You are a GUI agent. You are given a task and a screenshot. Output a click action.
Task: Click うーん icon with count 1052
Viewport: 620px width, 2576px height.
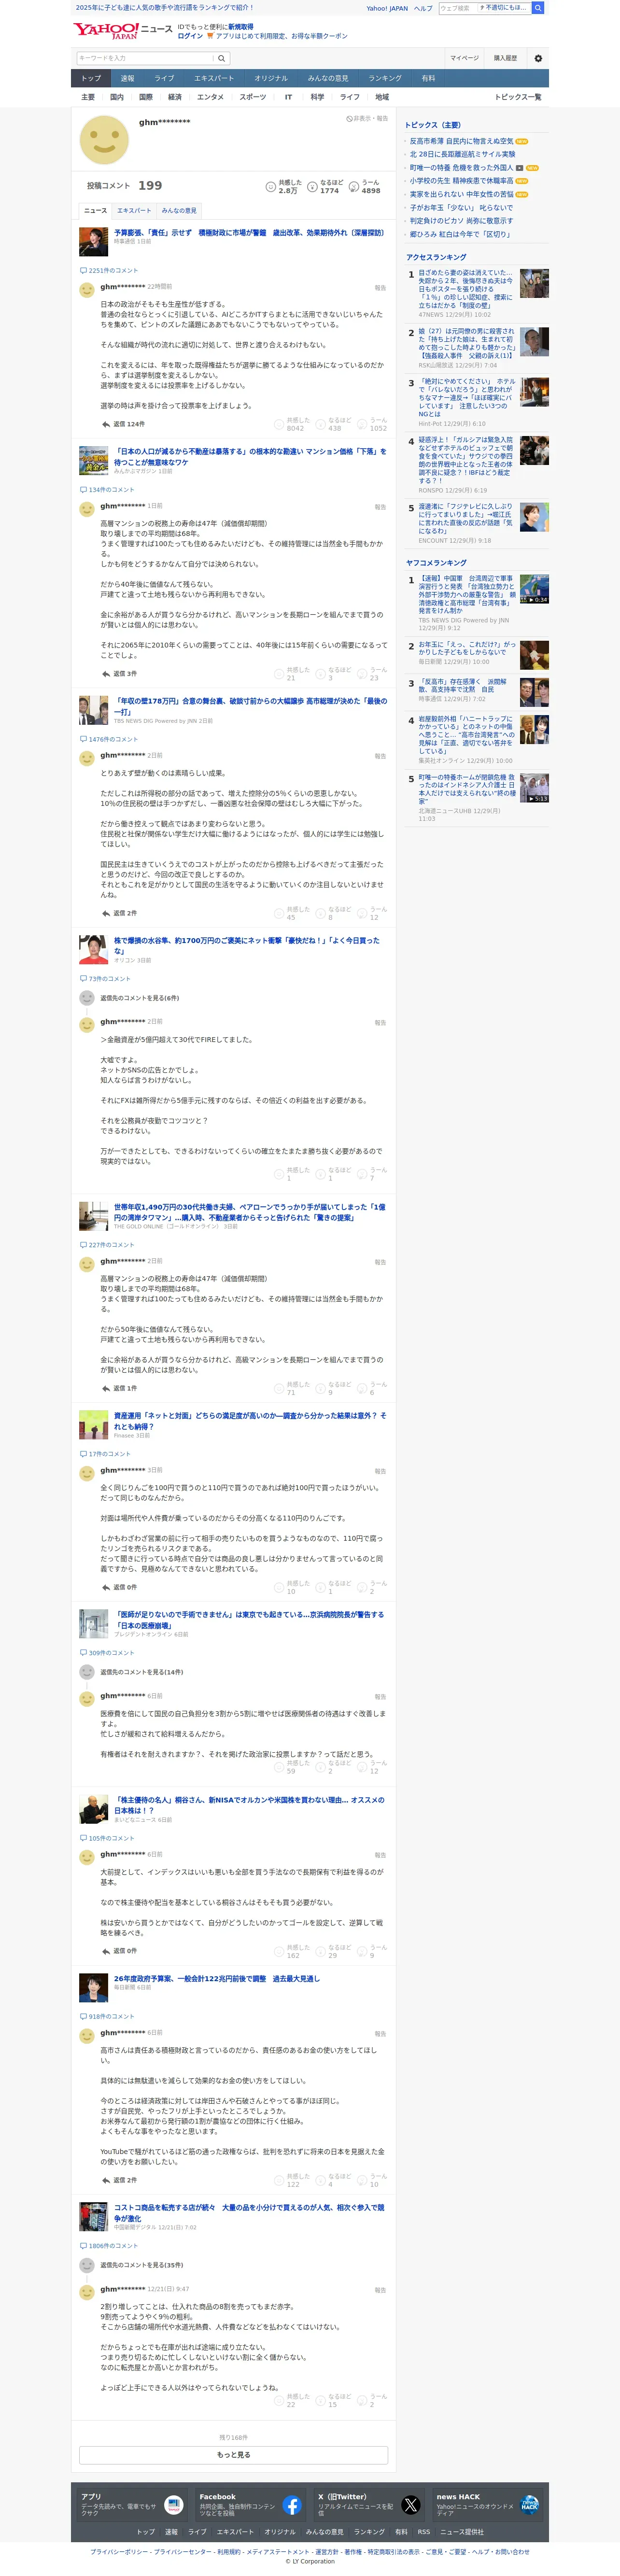tap(363, 424)
